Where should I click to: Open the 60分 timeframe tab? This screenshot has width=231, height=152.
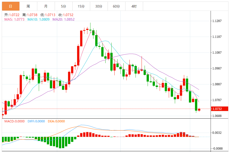click(117, 6)
